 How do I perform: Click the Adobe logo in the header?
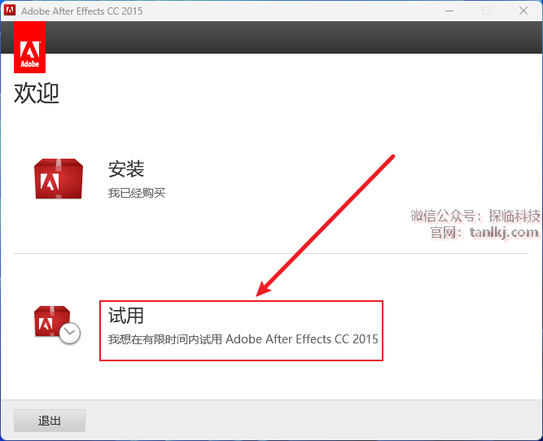(x=30, y=47)
